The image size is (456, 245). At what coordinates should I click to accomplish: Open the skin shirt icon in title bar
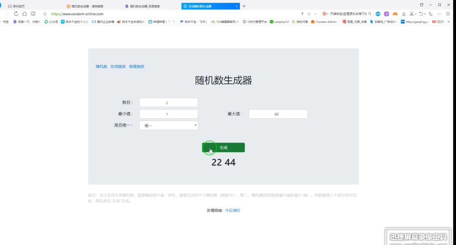(x=422, y=5)
